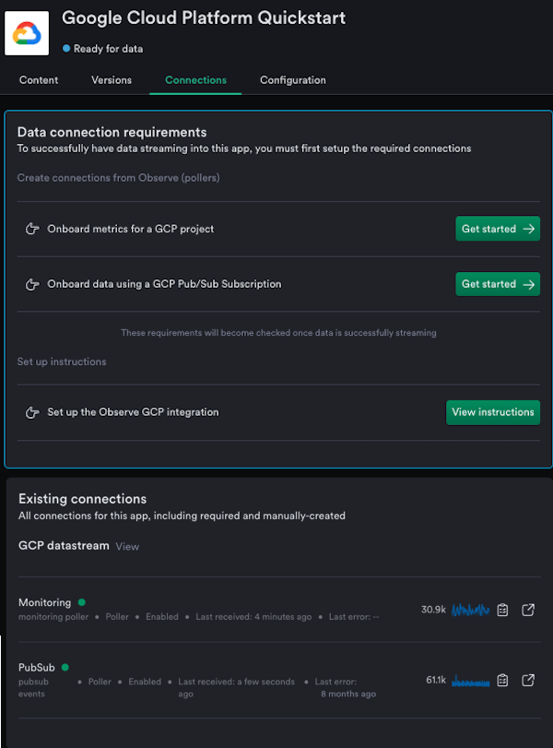Select the Monitoring connection name
Image resolution: width=553 pixels, height=748 pixels.
pyautogui.click(x=45, y=602)
